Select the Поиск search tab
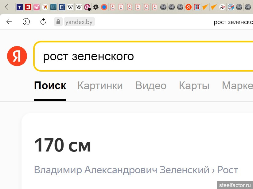This screenshot has height=189, width=253. tap(50, 85)
